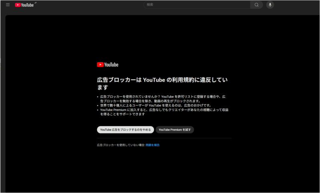Click the text 広告ブロッカーを使用していない場合
The width and height of the screenshot is (320, 193).
tap(121, 145)
